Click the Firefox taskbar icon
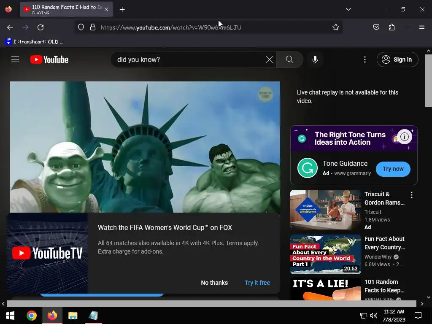This screenshot has height=324, width=432. tap(52, 316)
